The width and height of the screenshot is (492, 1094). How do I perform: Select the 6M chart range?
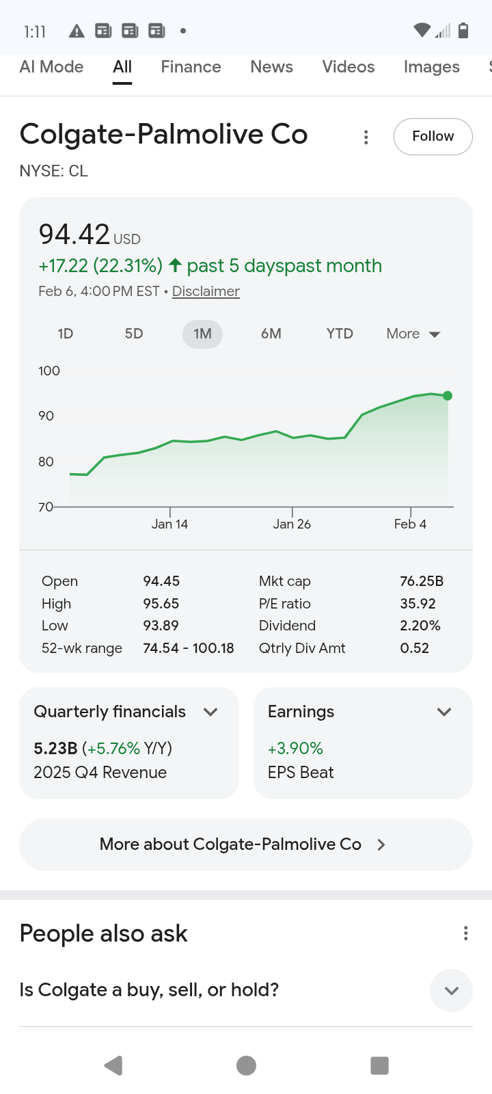pyautogui.click(x=271, y=334)
